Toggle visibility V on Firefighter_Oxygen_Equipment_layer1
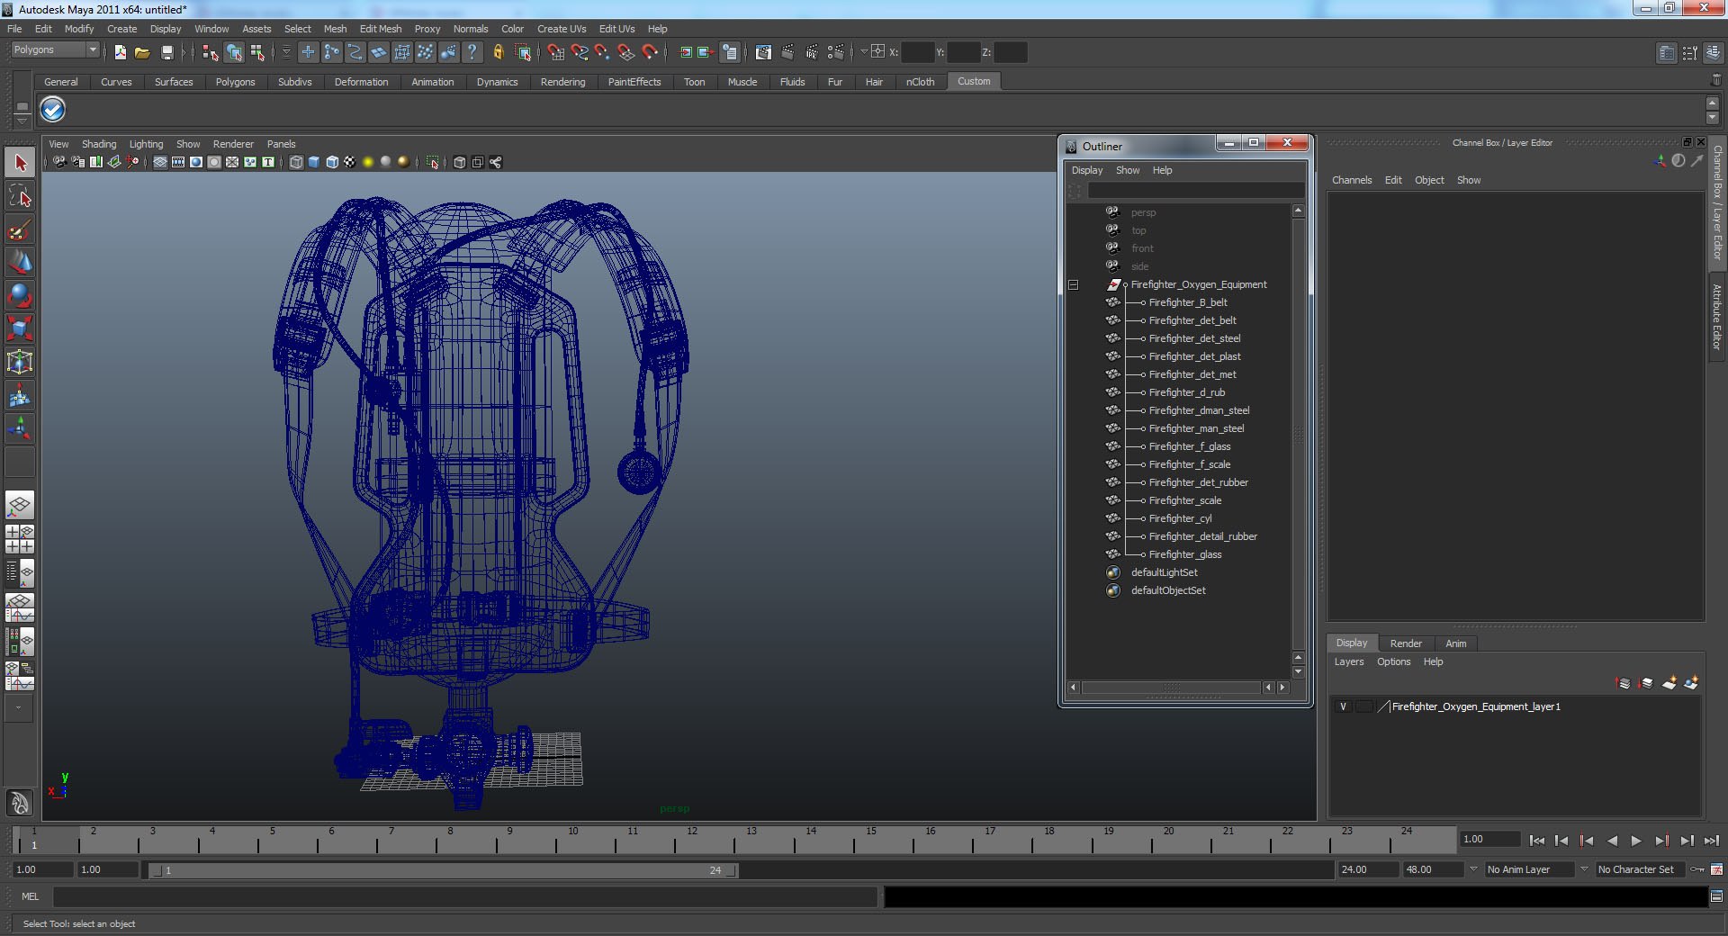 (x=1343, y=706)
